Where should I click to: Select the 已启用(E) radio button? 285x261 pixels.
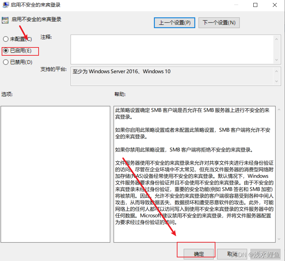click(6, 51)
